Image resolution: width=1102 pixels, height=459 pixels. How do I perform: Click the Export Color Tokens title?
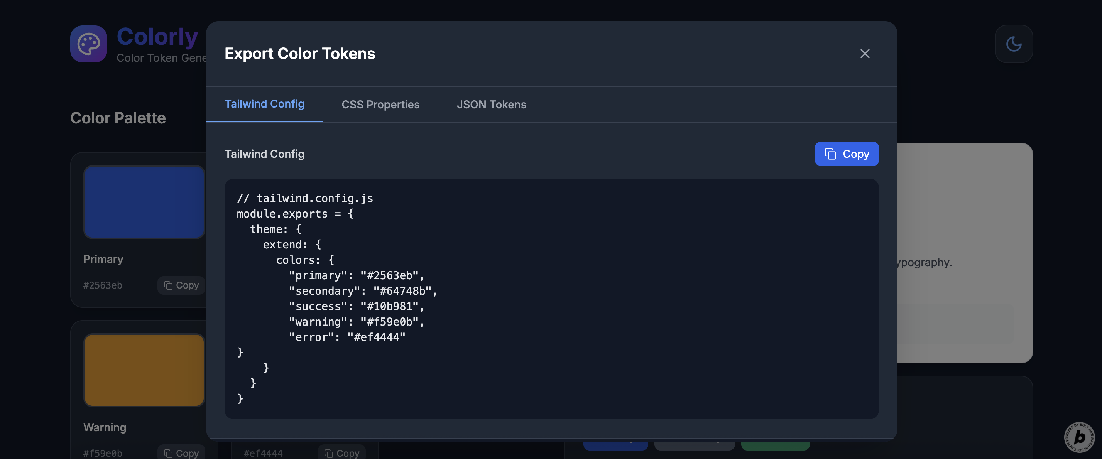[299, 54]
